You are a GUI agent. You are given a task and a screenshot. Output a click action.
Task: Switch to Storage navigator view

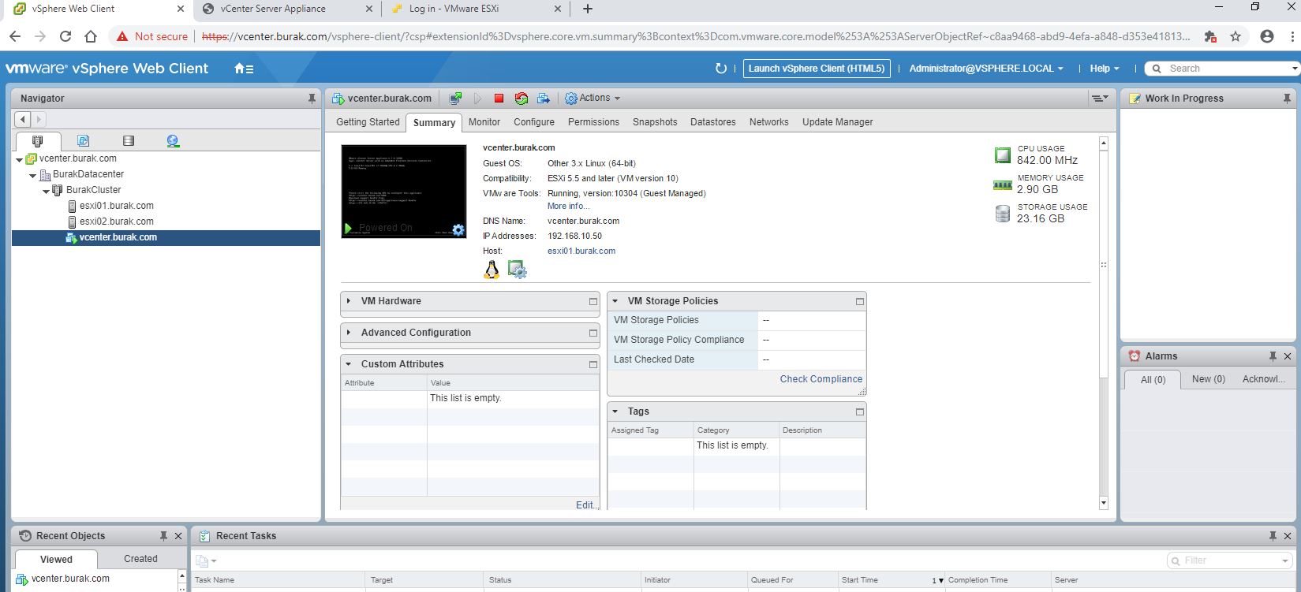pos(129,141)
